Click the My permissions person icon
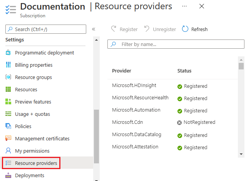251x181 pixels. coord(8,151)
